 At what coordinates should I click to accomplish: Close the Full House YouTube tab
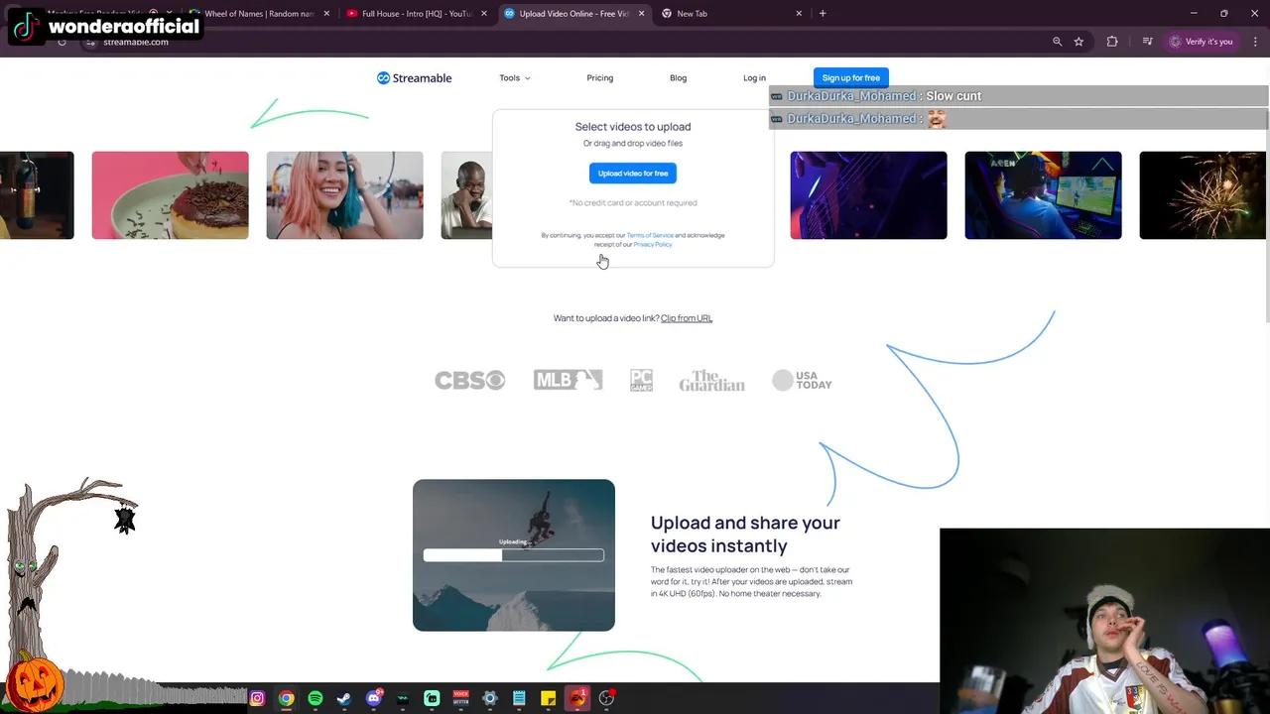tap(484, 14)
